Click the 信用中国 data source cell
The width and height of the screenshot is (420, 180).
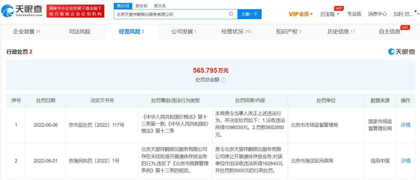pyautogui.click(x=380, y=161)
